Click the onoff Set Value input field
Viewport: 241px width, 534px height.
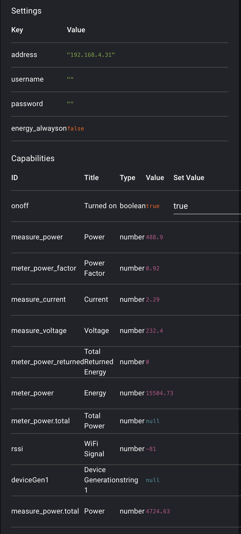point(207,206)
